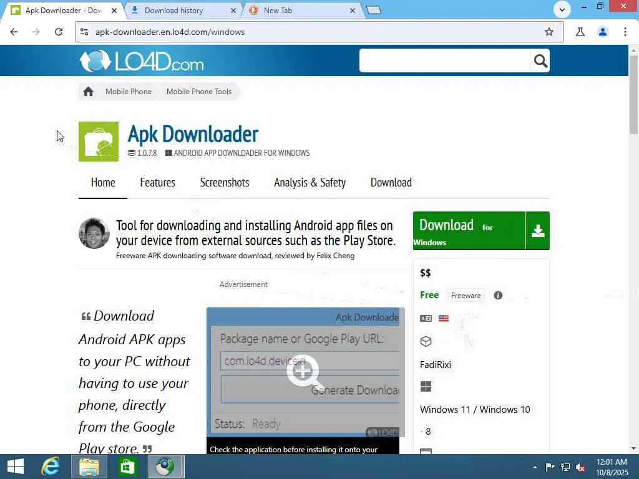639x479 pixels.
Task: Click the page vertical scrollbar
Action: click(633, 95)
